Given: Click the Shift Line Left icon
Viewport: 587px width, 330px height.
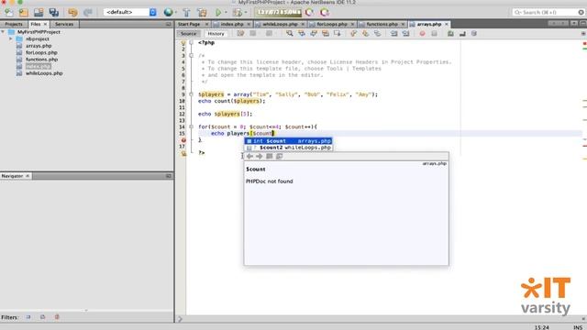Looking at the screenshot, I should coord(393,34).
